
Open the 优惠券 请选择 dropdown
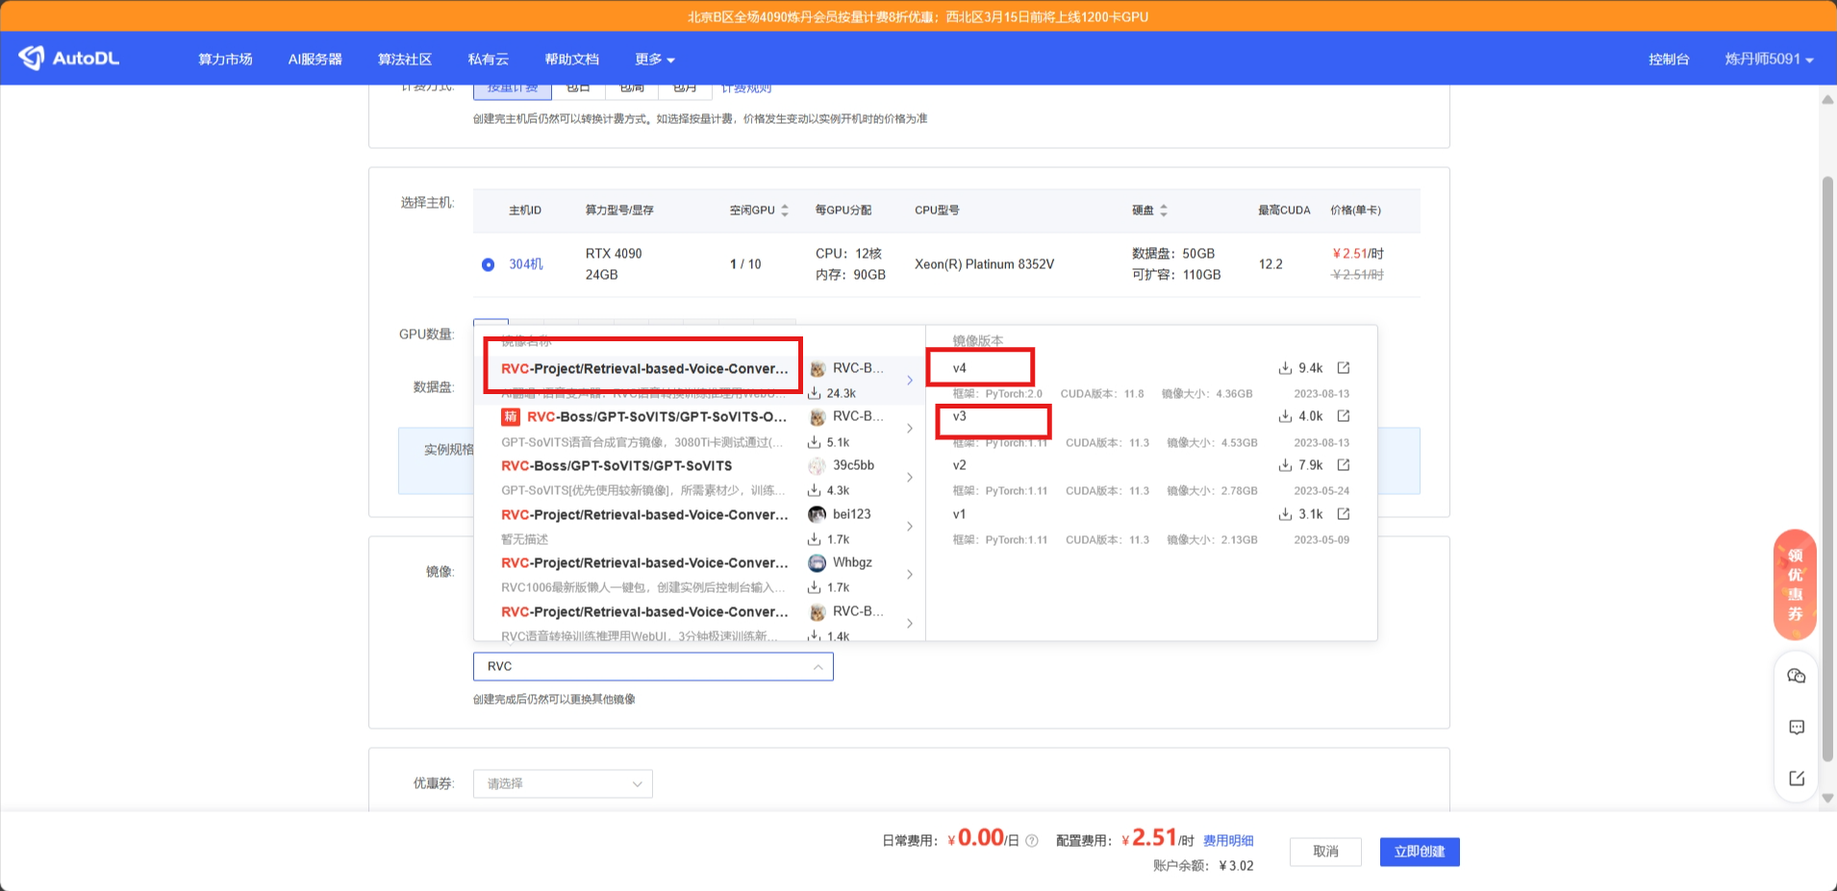(x=563, y=783)
